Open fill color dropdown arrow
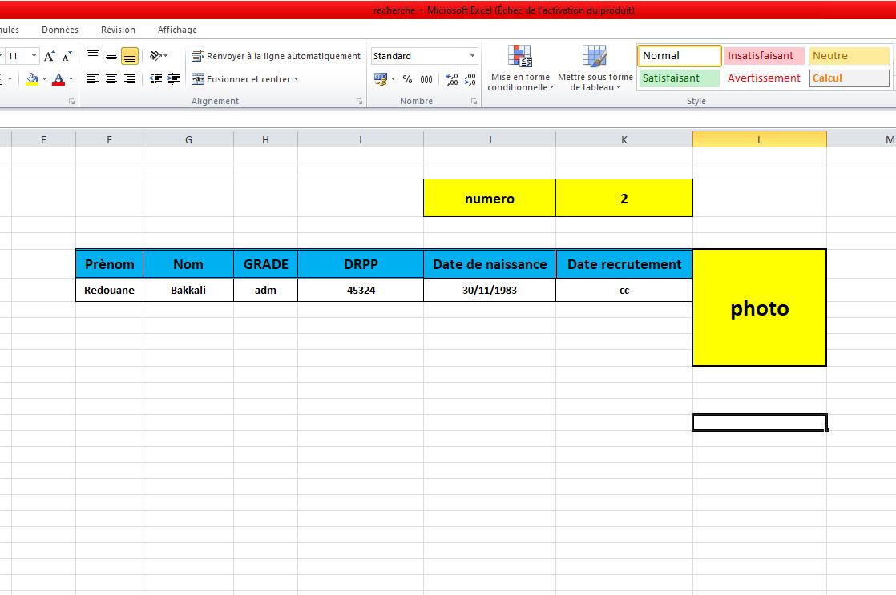The image size is (896, 595). click(45, 78)
